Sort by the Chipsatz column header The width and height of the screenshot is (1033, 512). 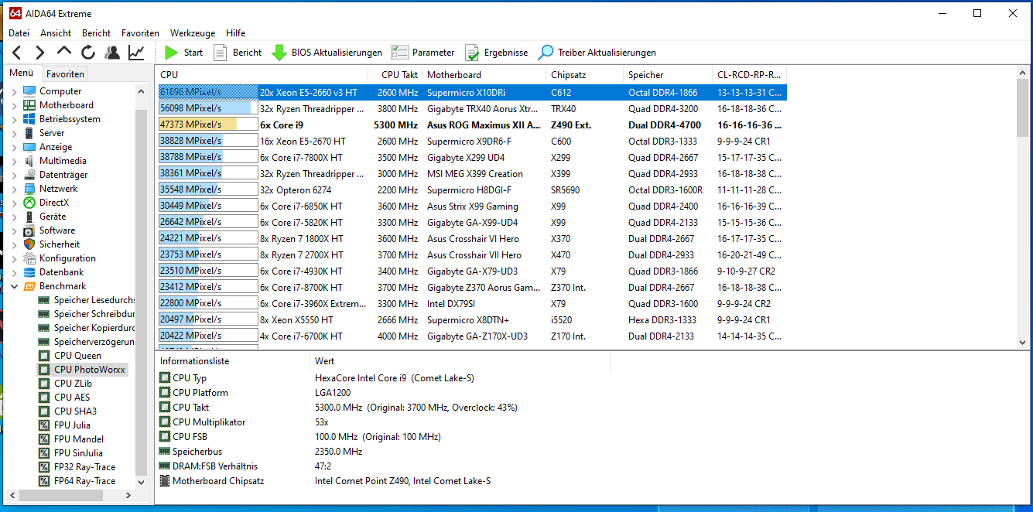(x=585, y=75)
